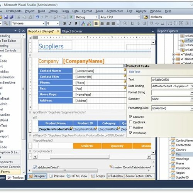
Task: Click the find-in-files icon beside dxcharts
Action: 146,17
